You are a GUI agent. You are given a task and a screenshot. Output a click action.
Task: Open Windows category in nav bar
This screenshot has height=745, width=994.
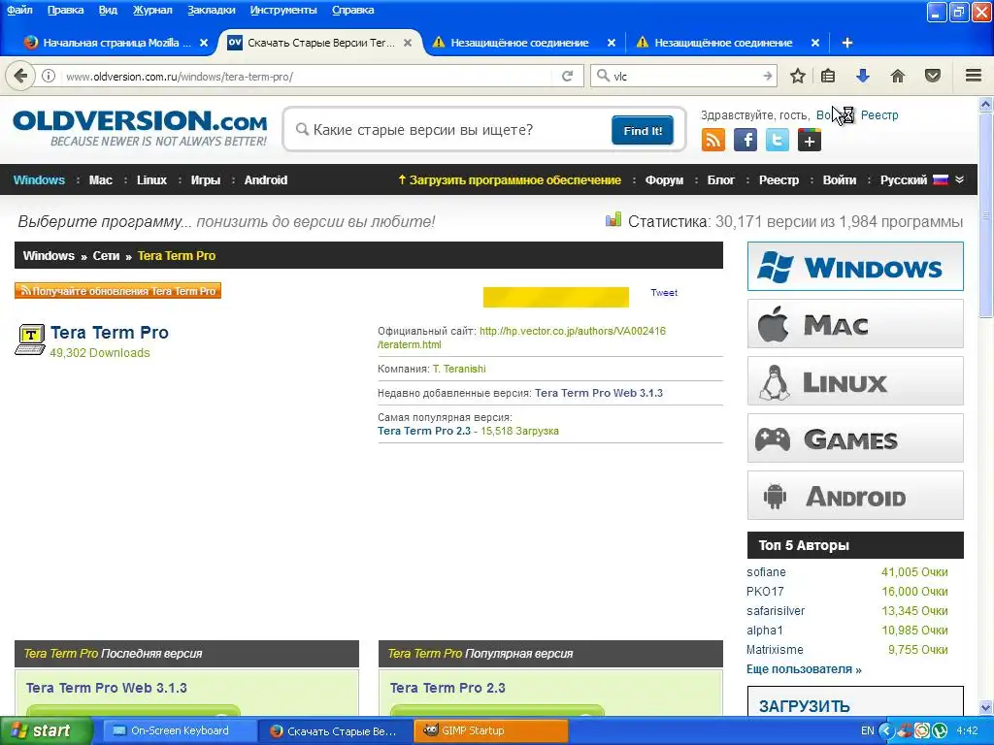[x=39, y=179]
